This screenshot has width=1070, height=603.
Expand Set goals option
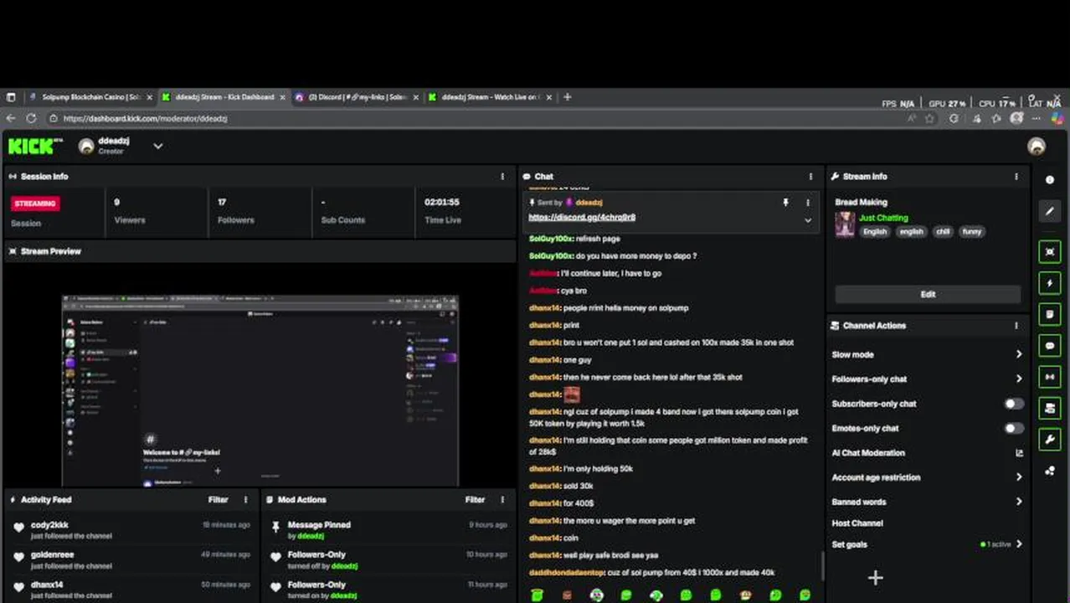click(1019, 544)
